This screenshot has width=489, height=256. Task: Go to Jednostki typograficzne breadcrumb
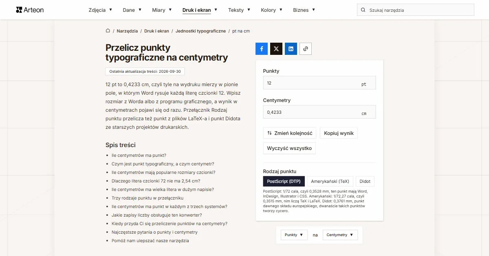coord(200,31)
